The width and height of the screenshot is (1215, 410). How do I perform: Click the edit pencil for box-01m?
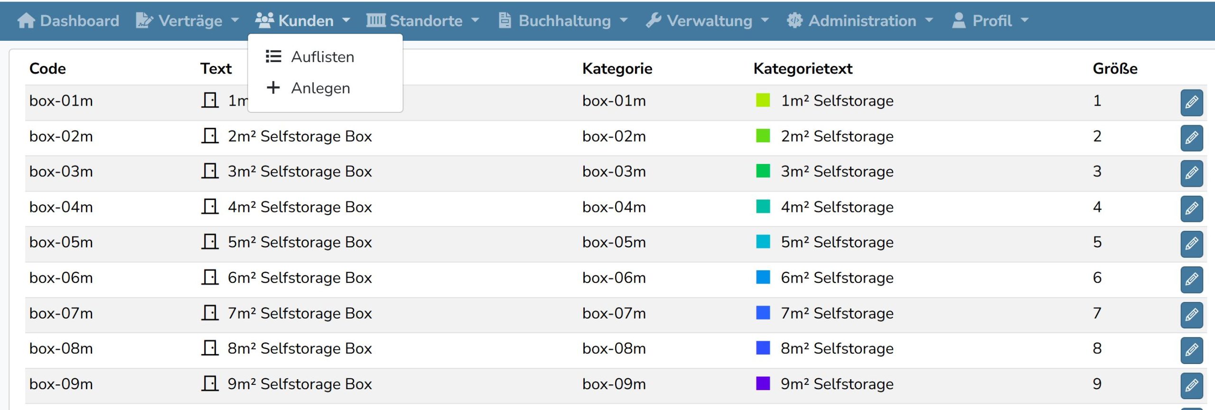1191,102
